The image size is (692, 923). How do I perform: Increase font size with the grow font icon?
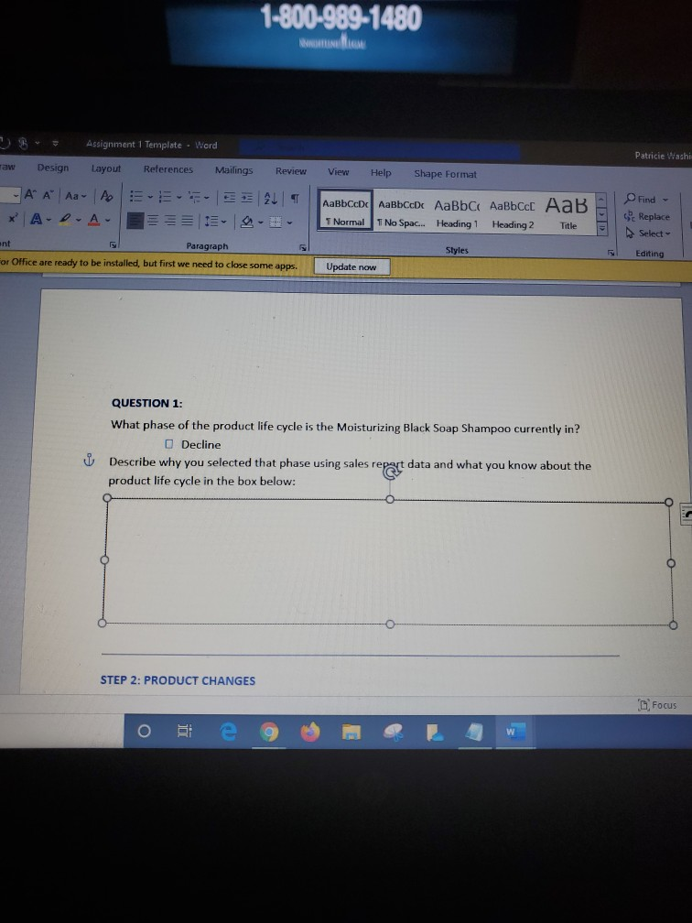pos(29,194)
